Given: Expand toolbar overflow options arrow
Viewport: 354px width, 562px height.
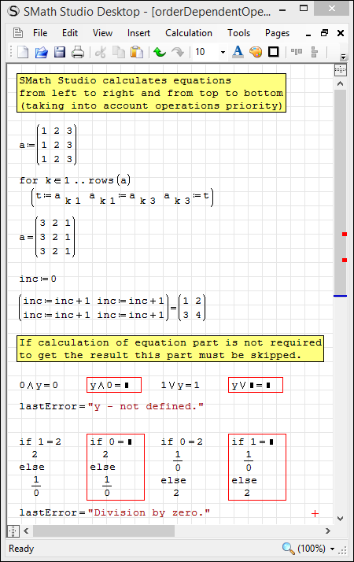Looking at the screenshot, I should tap(343, 56).
